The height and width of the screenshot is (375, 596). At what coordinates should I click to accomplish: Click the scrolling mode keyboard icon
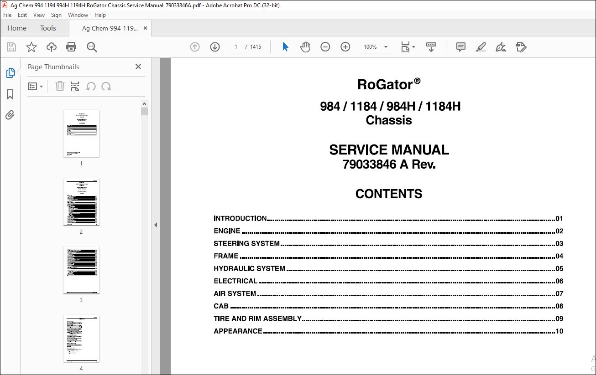click(x=431, y=47)
